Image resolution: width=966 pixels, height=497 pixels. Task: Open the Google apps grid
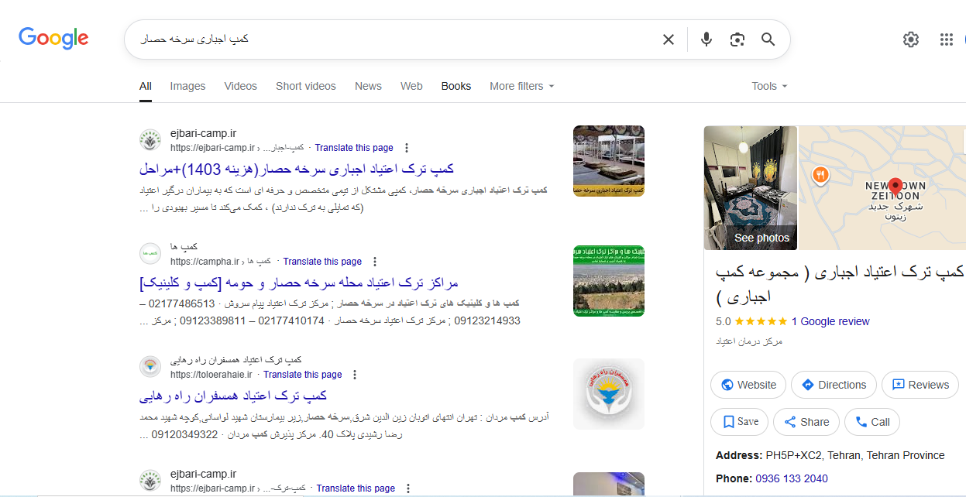coord(946,39)
